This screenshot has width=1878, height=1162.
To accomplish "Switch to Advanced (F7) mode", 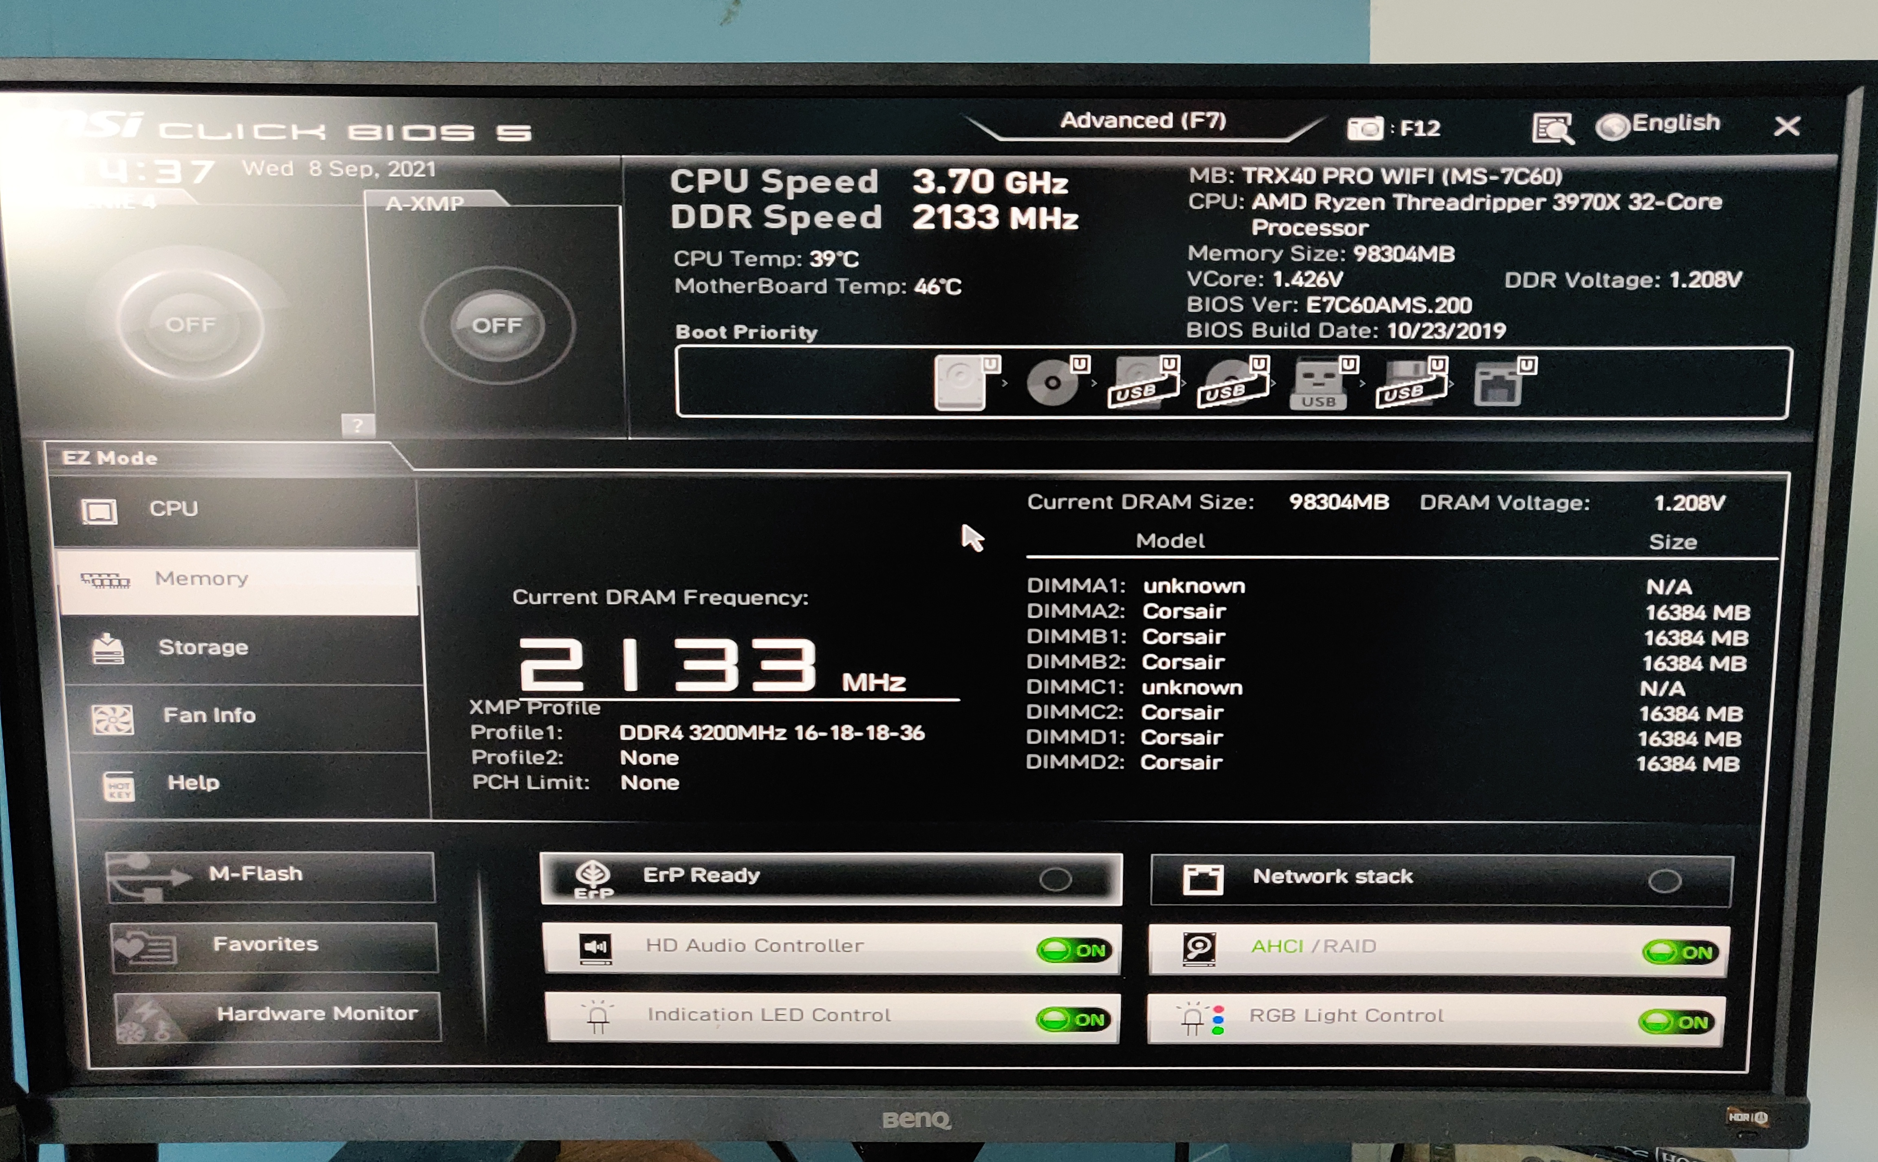I will (x=1142, y=121).
